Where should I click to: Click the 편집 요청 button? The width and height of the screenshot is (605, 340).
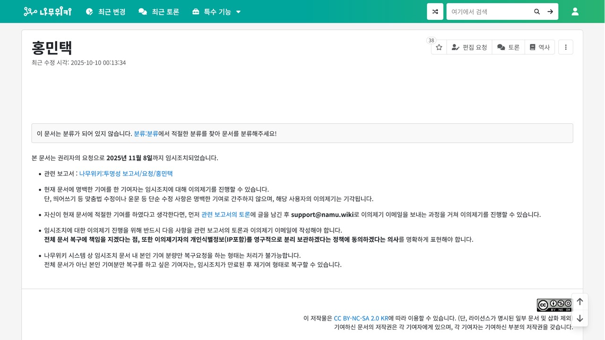coord(469,47)
